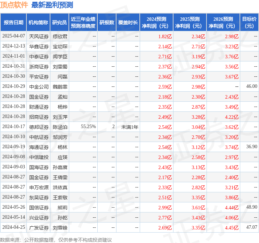
Task: Click the date 2024-10-10
Action: pyautogui.click(x=14, y=136)
